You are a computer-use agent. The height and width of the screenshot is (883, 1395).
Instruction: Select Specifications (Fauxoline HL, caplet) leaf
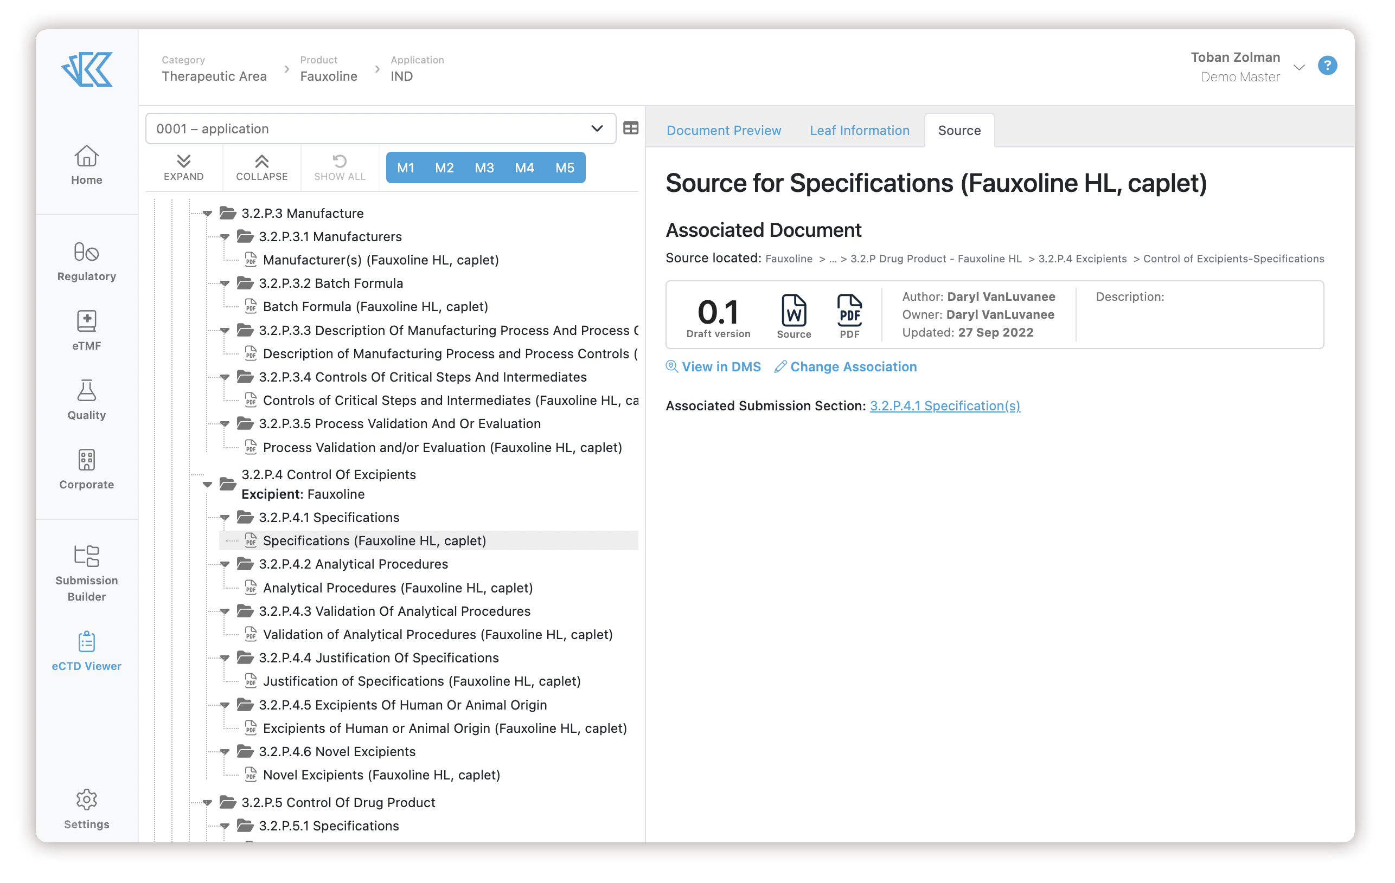pos(428,541)
